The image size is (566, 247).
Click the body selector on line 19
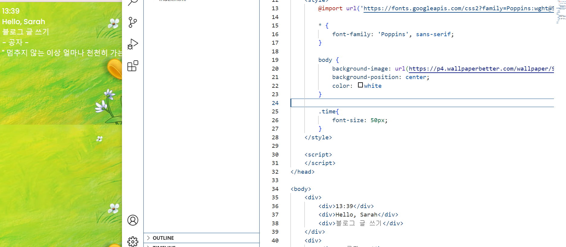coord(325,60)
